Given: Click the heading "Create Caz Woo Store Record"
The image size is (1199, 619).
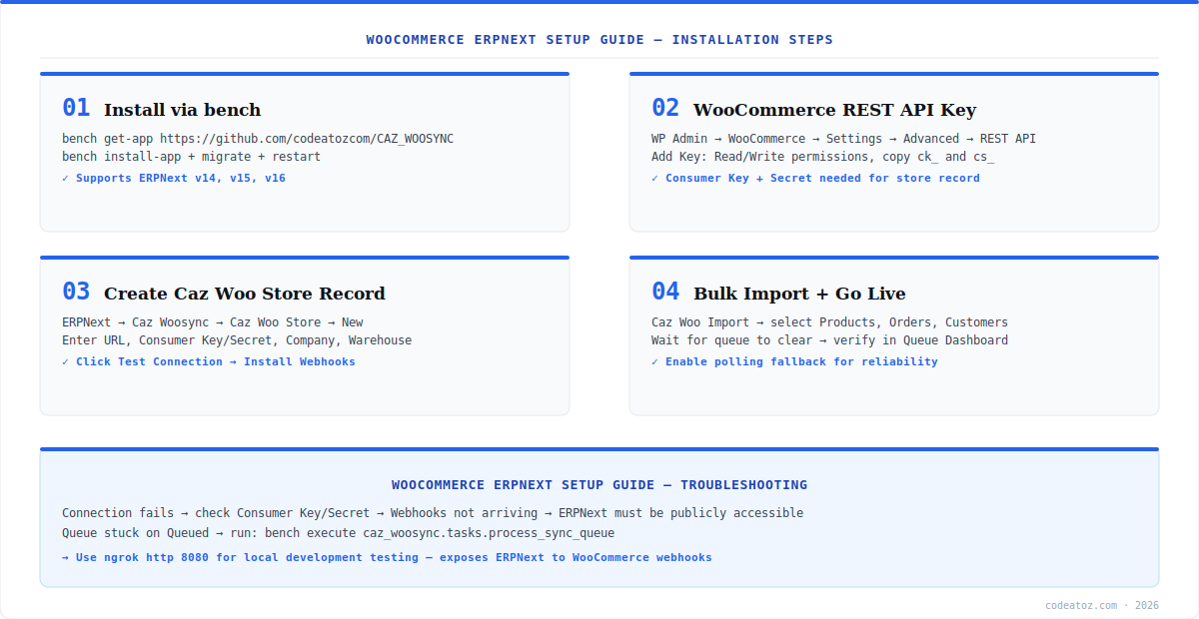Looking at the screenshot, I should [245, 294].
